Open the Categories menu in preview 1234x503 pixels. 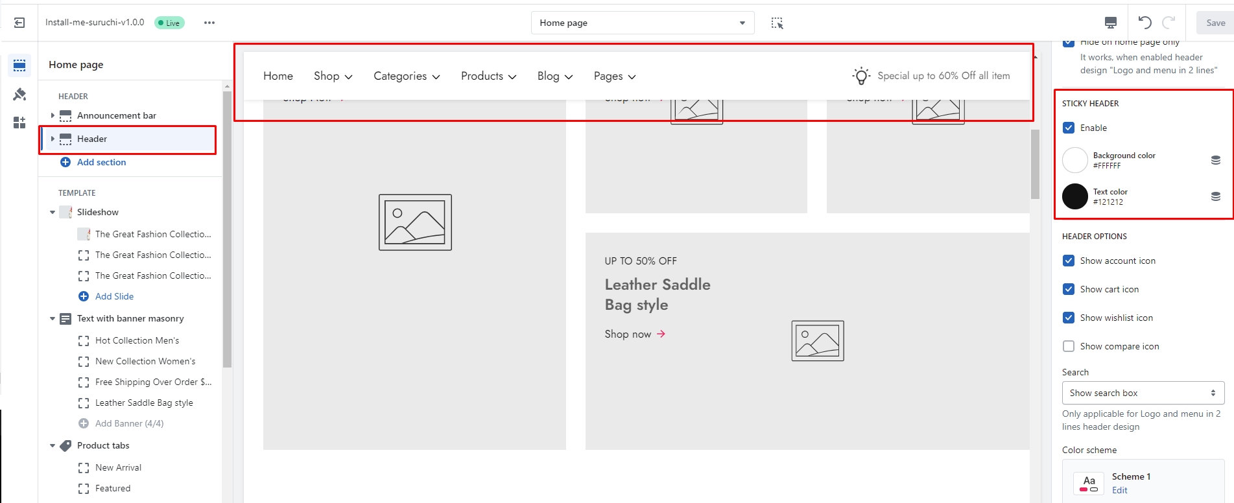pos(407,76)
